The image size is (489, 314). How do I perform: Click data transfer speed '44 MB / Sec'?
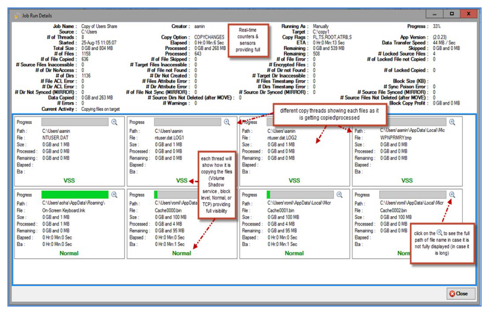[x=444, y=43]
